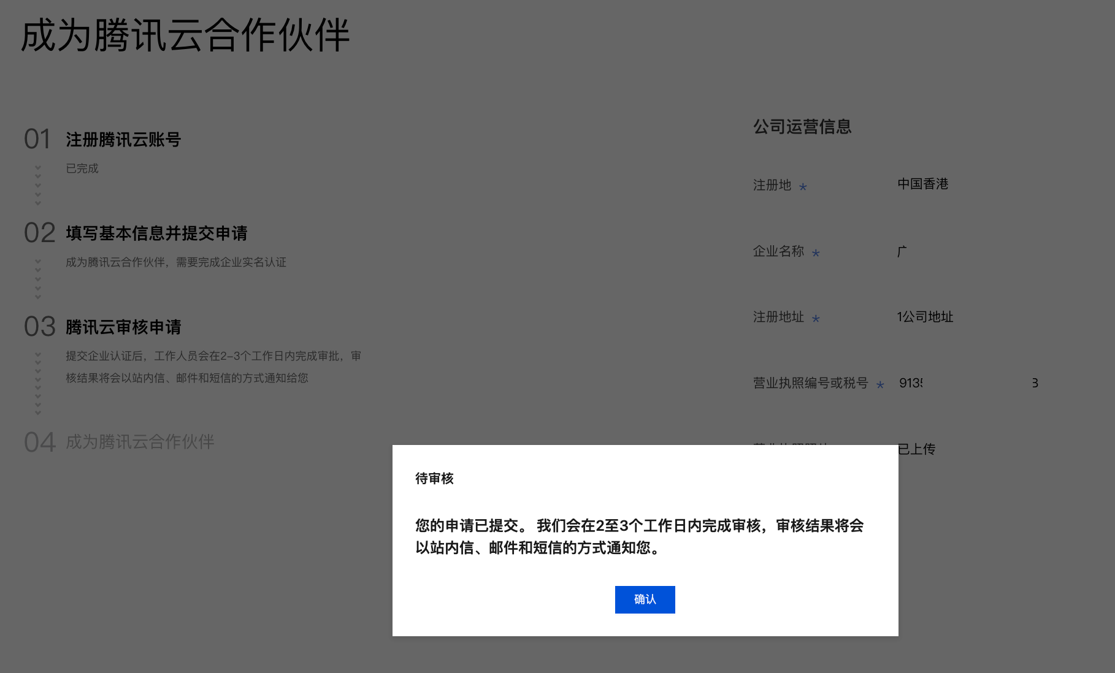The height and width of the screenshot is (673, 1115).
Task: Click the step 03 description about 2-3个工作日
Action: (213, 367)
